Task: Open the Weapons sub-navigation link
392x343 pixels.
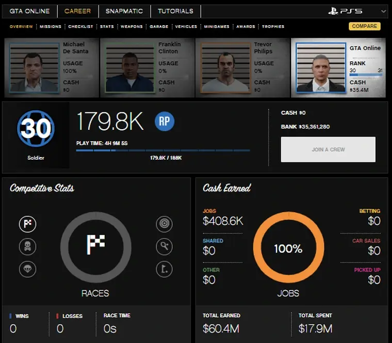Action: click(x=132, y=26)
